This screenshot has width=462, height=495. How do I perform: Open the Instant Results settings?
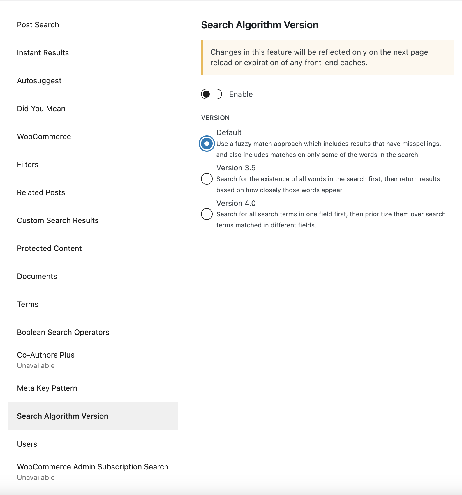point(43,53)
